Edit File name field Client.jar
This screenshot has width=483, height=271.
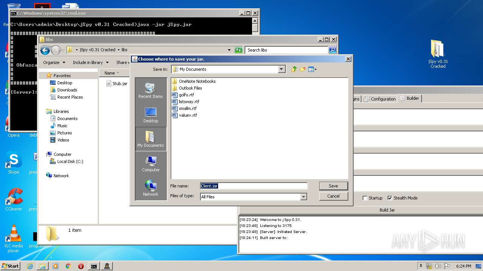(x=254, y=186)
